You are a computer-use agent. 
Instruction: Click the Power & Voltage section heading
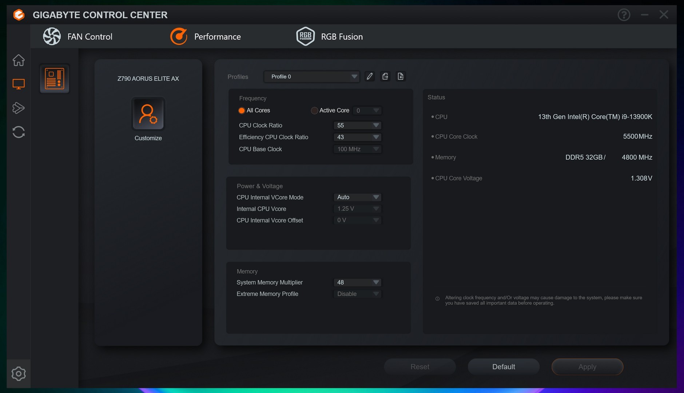(x=260, y=186)
